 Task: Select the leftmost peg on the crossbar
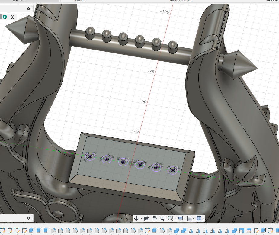tap(90, 33)
